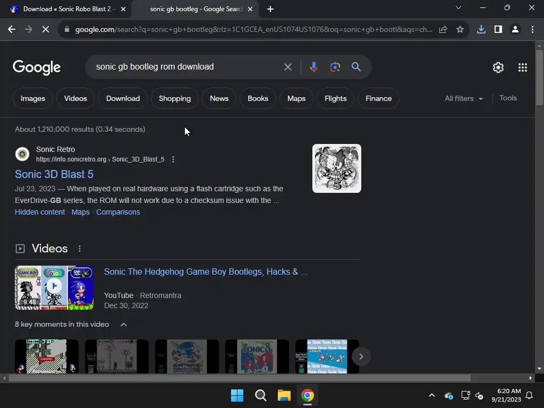Open Google apps grid

click(x=523, y=67)
